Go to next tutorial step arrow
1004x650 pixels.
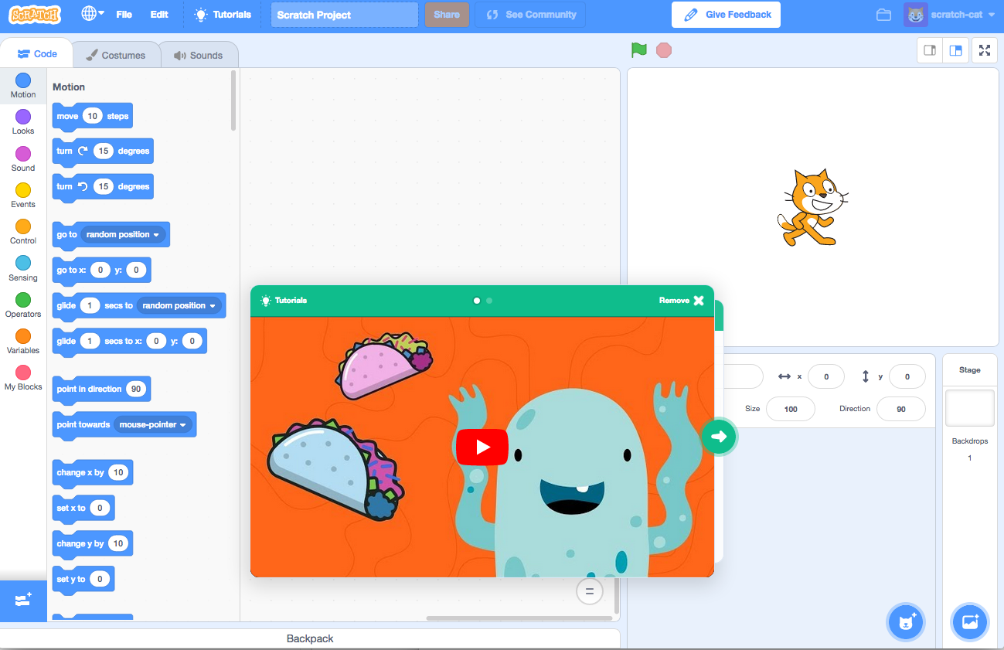719,437
